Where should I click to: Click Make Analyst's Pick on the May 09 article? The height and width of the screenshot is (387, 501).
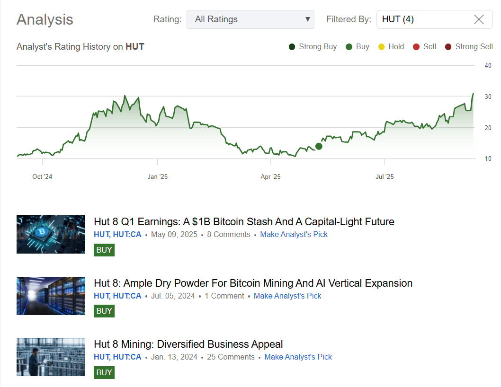[294, 234]
